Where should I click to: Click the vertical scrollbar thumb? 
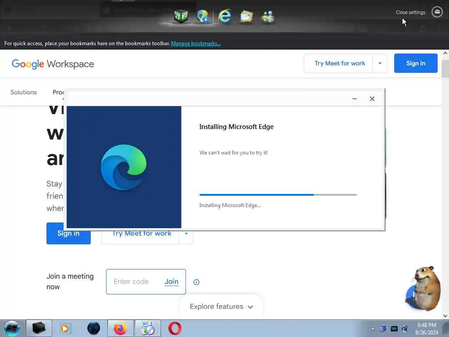click(445, 69)
